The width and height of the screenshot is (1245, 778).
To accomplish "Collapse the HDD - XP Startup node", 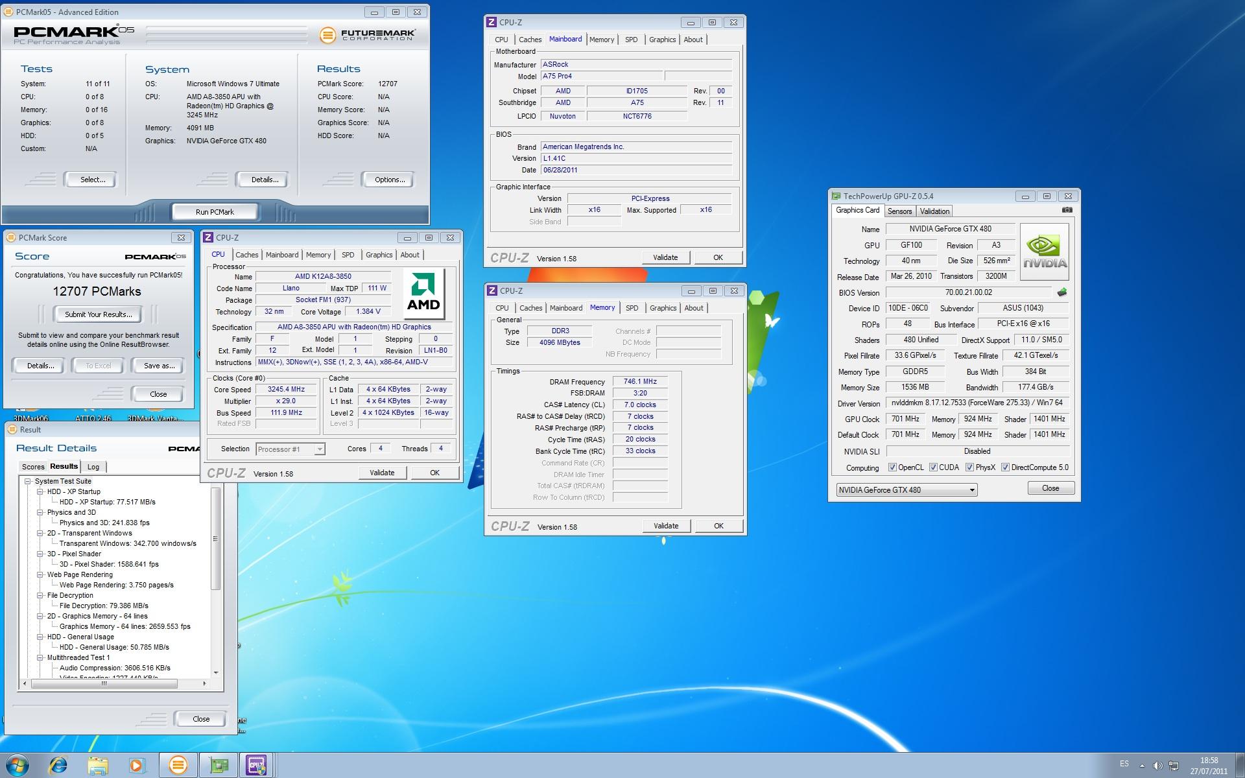I will [x=40, y=491].
